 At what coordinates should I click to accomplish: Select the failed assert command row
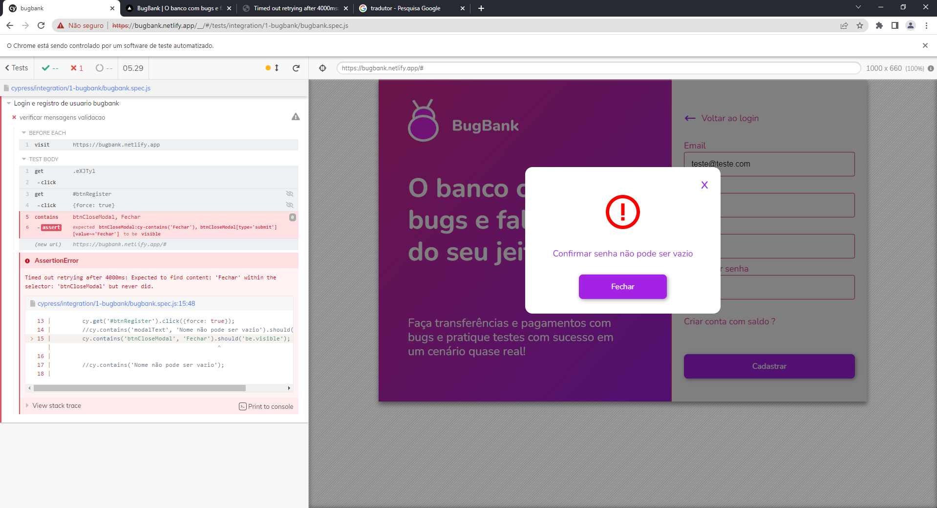(x=159, y=231)
